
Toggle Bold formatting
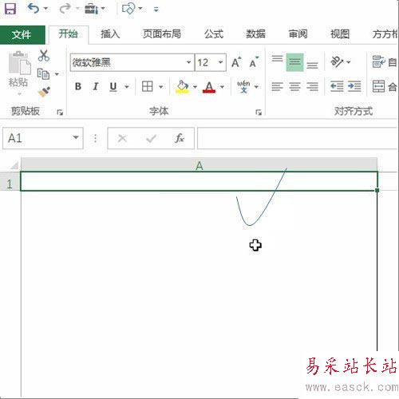coord(78,86)
